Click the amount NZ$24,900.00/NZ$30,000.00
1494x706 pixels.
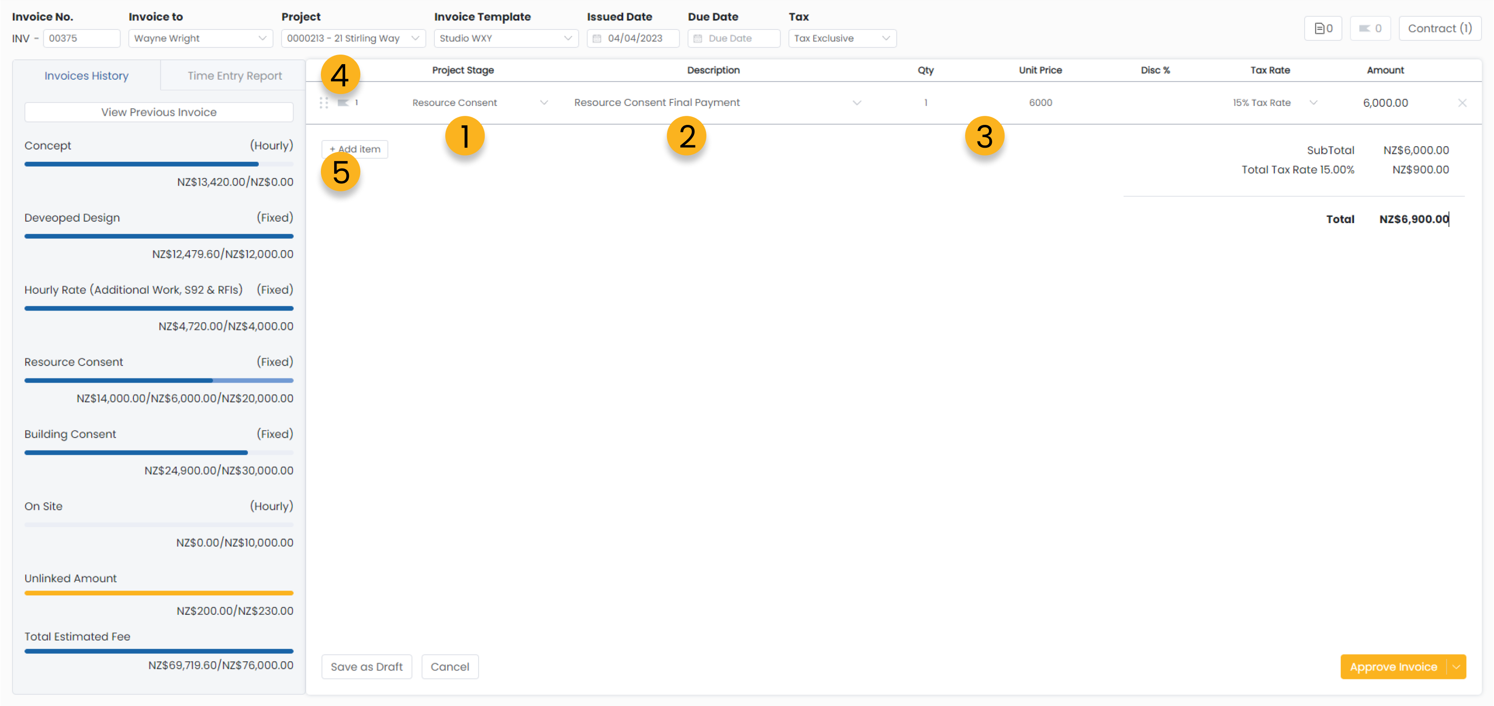click(x=219, y=471)
